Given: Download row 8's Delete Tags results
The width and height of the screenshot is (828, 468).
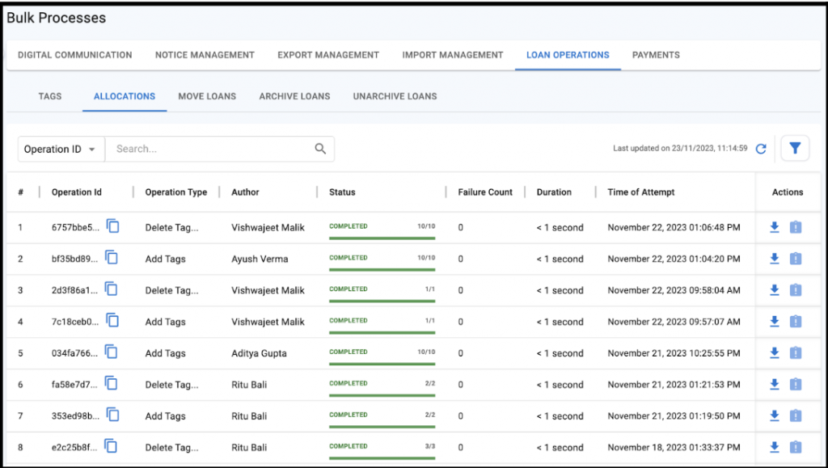Looking at the screenshot, I should click(x=774, y=447).
